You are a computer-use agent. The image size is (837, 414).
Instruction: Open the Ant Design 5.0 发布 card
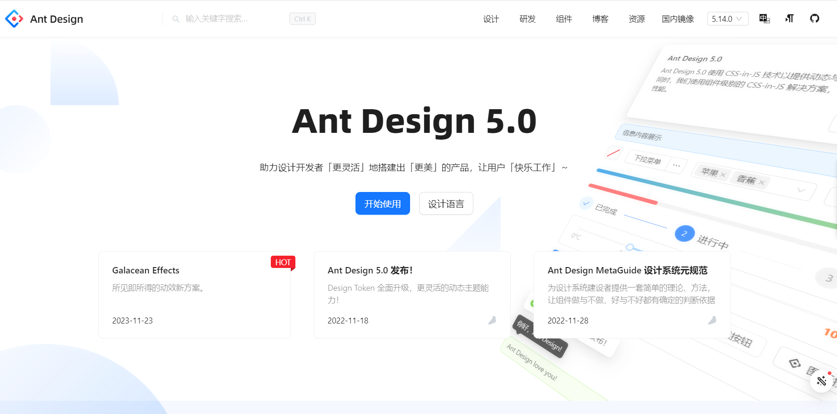[412, 295]
